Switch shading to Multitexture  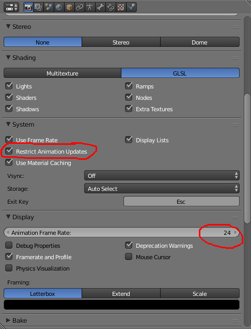pos(62,73)
